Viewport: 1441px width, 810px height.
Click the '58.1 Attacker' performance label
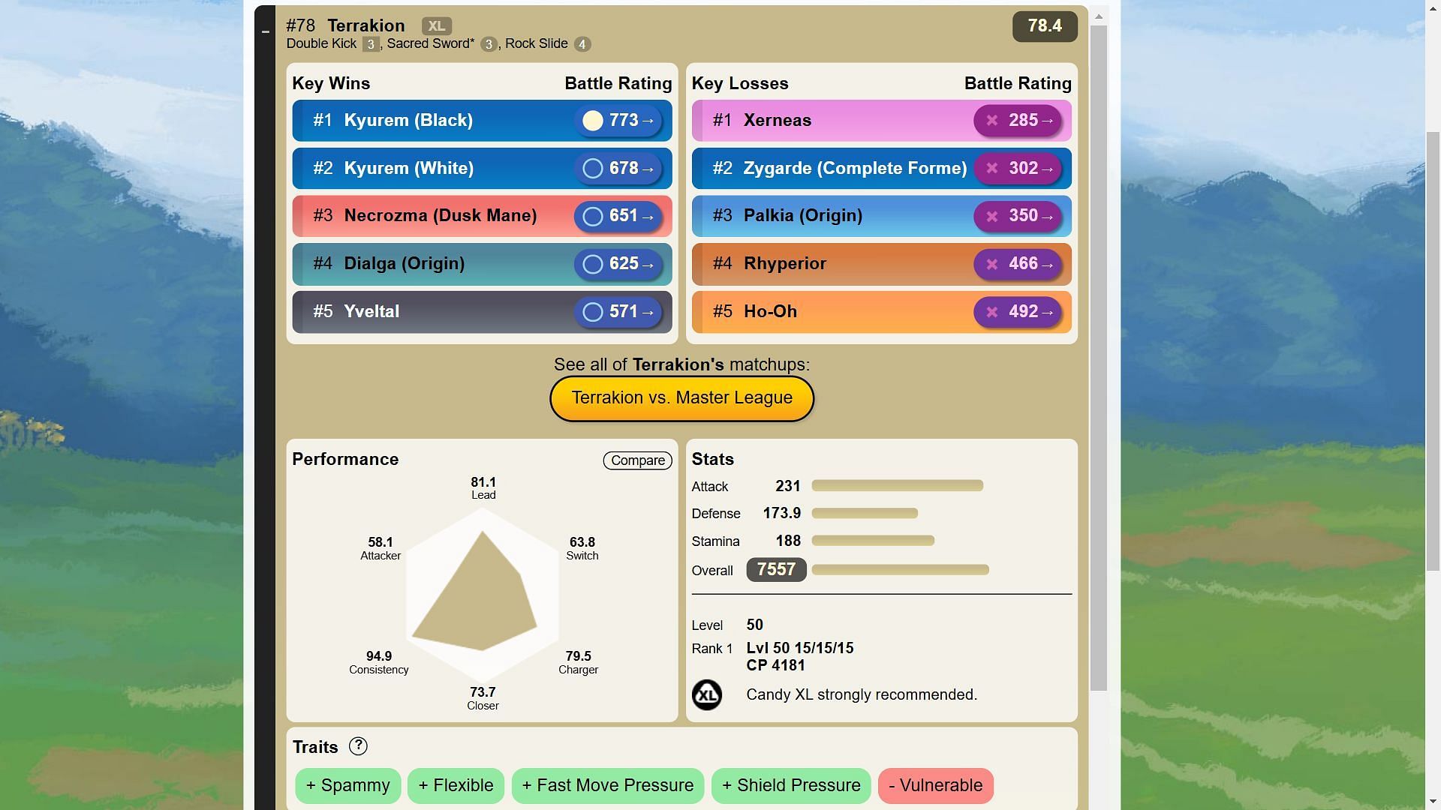tap(381, 548)
